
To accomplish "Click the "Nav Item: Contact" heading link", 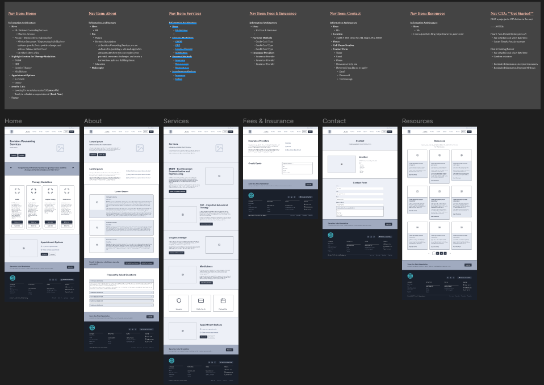I will click(345, 13).
